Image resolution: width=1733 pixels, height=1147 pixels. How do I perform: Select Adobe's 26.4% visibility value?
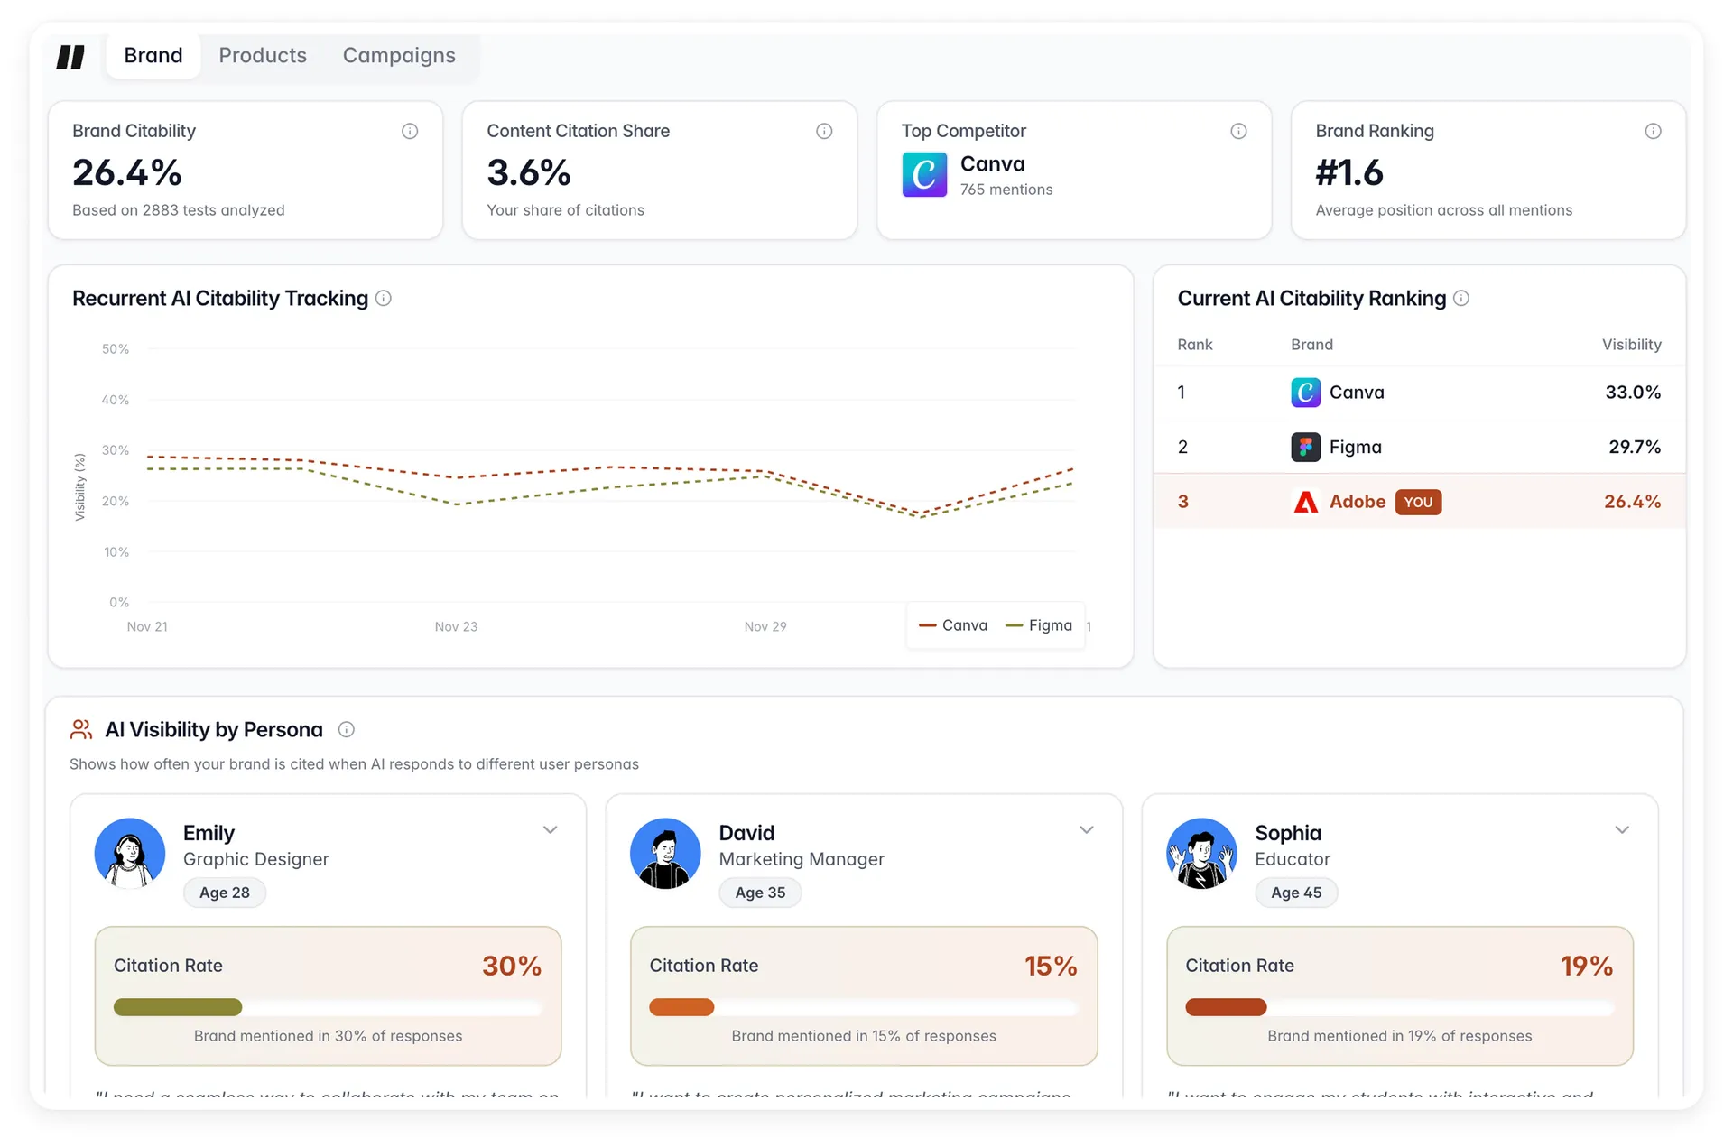tap(1632, 502)
